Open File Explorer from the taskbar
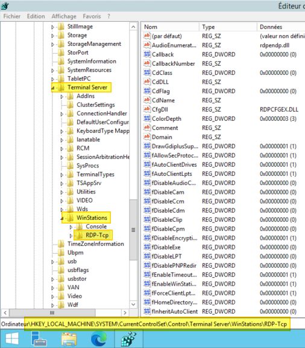 [69, 339]
